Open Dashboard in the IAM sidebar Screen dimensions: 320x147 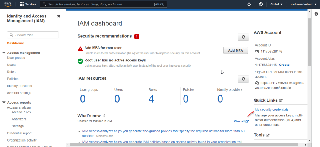(x=16, y=43)
